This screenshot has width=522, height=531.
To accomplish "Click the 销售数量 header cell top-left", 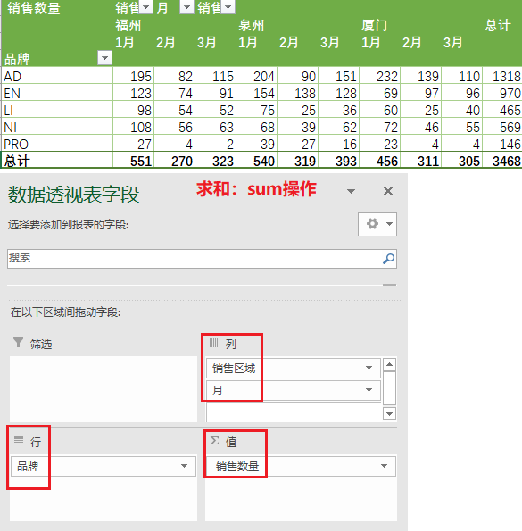I will click(x=34, y=8).
